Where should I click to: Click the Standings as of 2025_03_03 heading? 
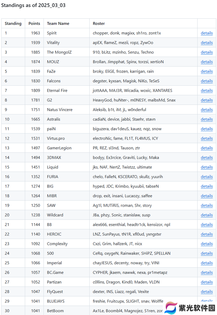(x=33, y=5)
